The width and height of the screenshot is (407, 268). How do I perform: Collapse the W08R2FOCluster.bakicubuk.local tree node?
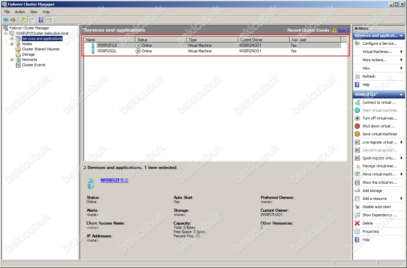[6, 33]
